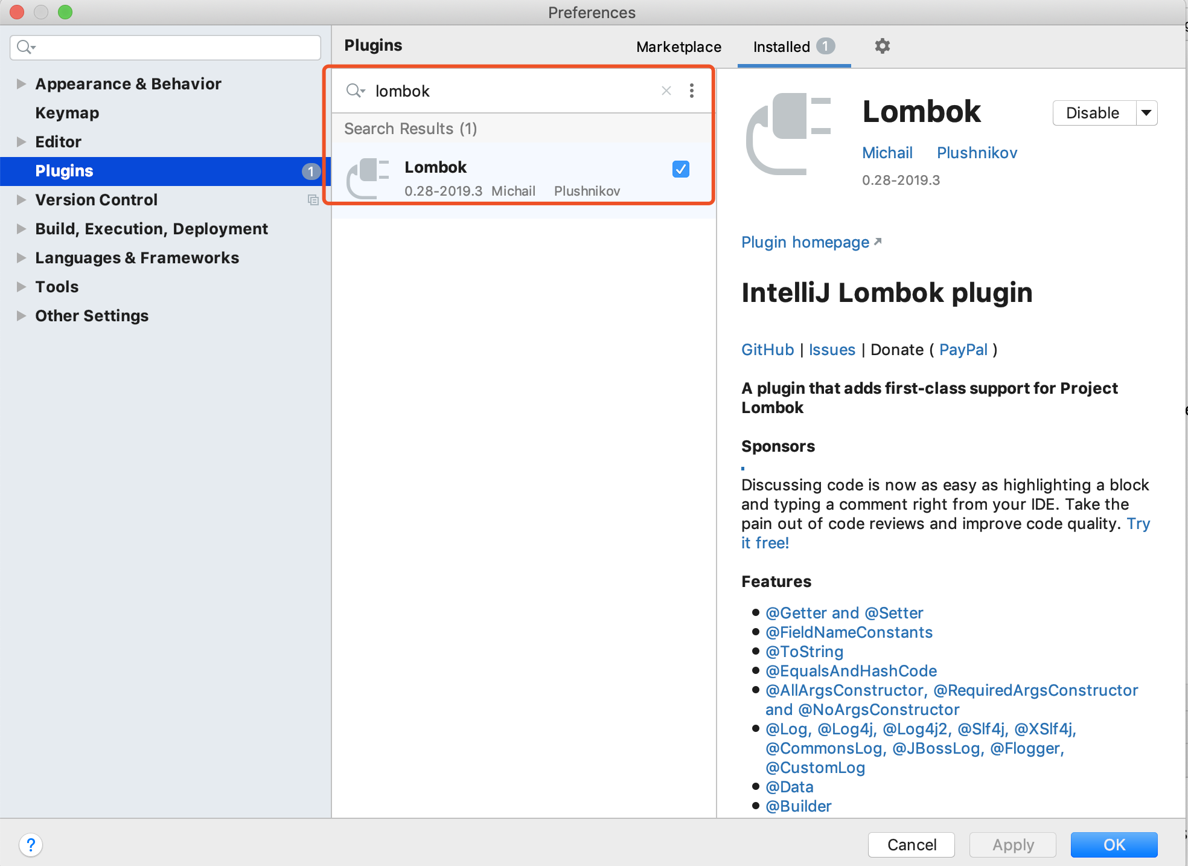The width and height of the screenshot is (1188, 866).
Task: Select Tools in settings tree
Action: [x=165, y=287]
